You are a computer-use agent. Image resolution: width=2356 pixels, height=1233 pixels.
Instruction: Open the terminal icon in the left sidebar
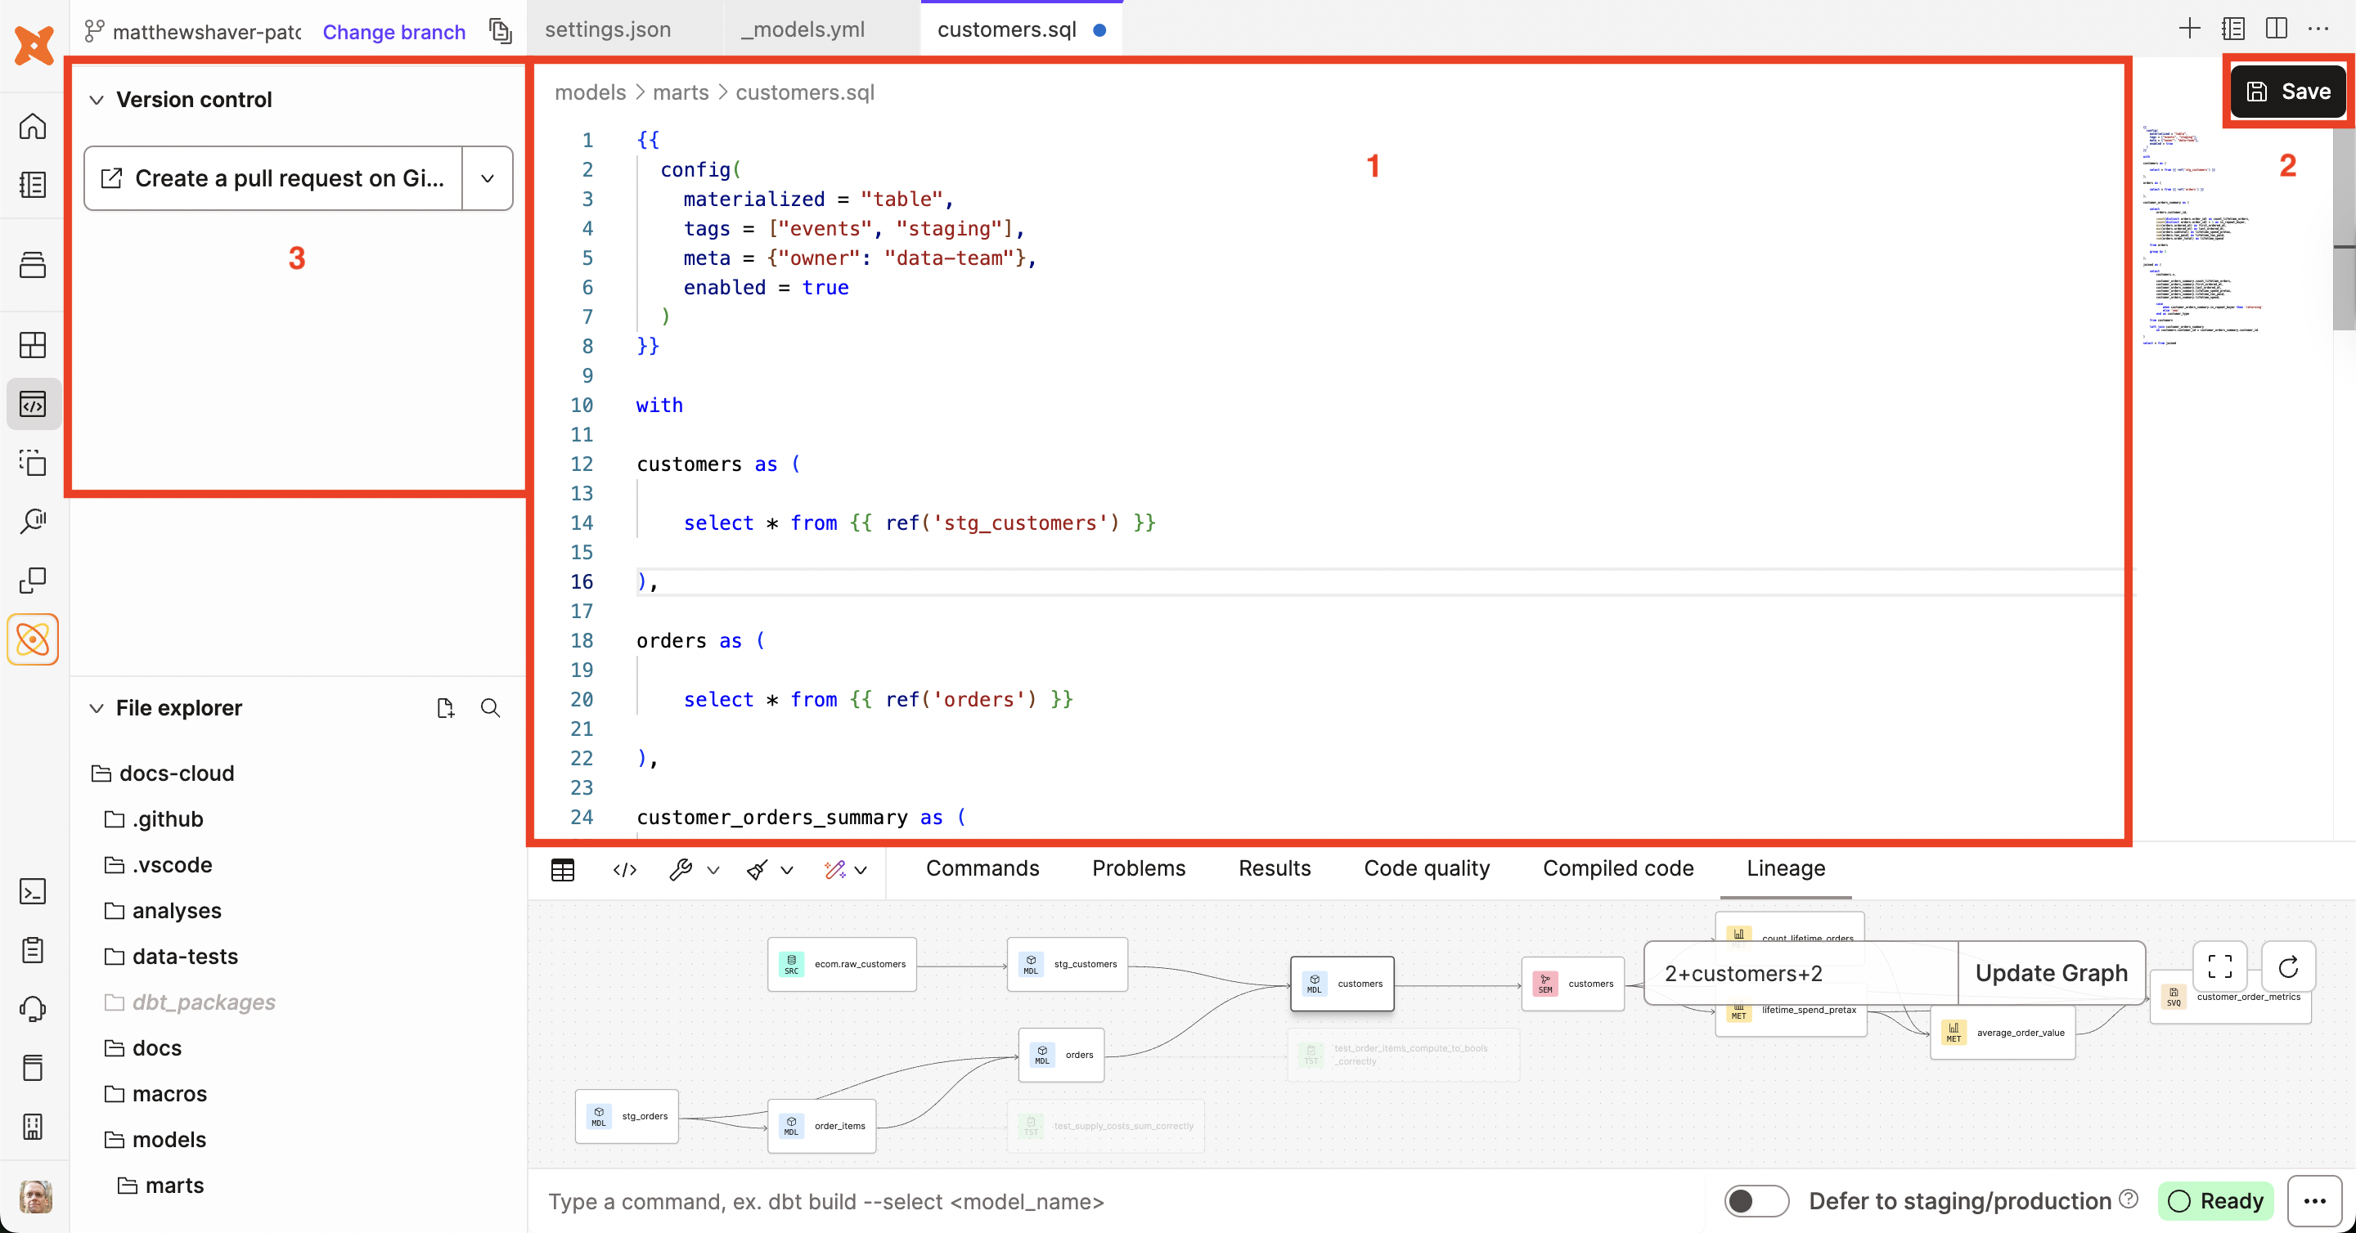33,891
